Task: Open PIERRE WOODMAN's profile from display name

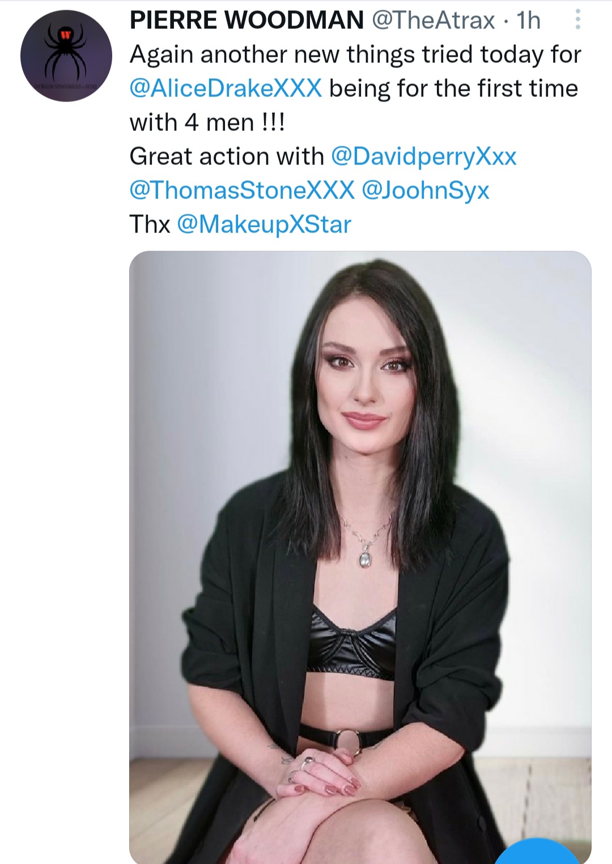Action: click(x=246, y=20)
